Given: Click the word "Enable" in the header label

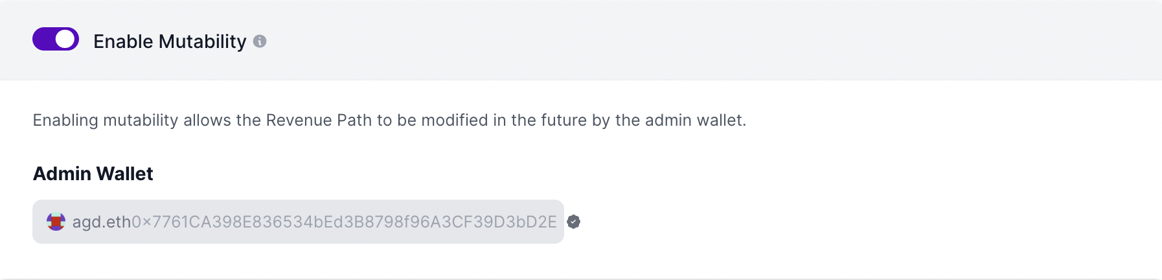Looking at the screenshot, I should [123, 41].
